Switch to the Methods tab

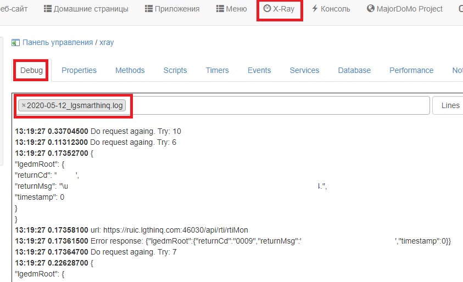(x=130, y=70)
